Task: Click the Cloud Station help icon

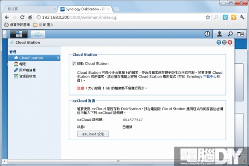Action: coord(219,42)
